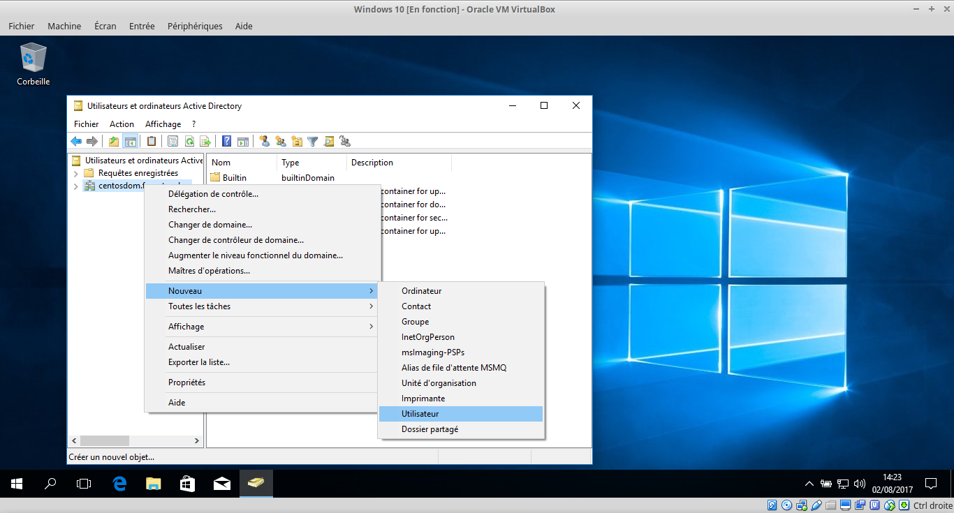The height and width of the screenshot is (513, 954).
Task: Show hidden tray icons with the chevron
Action: (x=809, y=484)
